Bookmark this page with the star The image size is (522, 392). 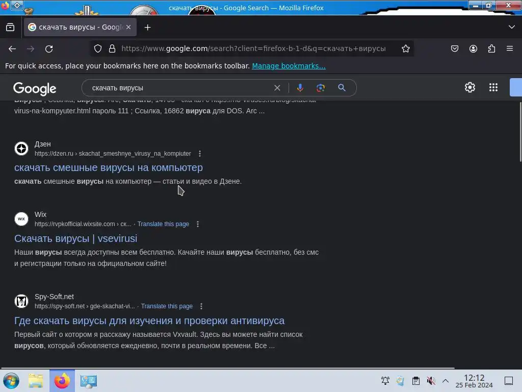[405, 48]
